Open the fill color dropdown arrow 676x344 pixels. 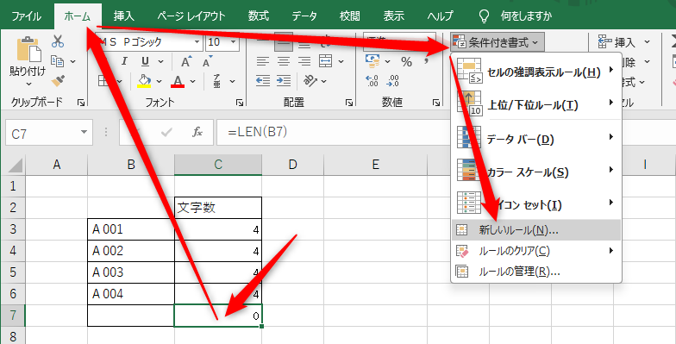pos(159,81)
